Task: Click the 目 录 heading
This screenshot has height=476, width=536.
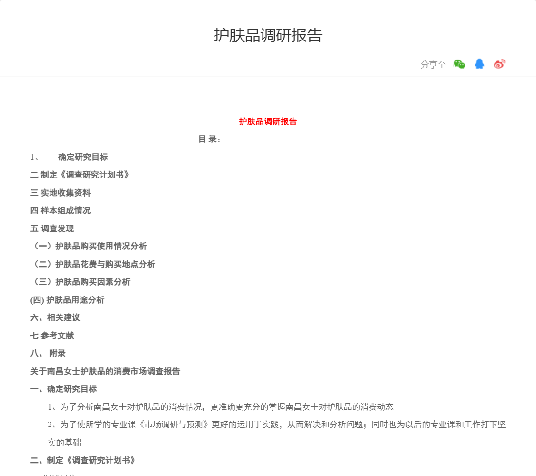Action: point(209,139)
